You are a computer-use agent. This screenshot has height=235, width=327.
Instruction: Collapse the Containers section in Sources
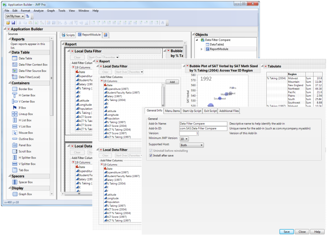[x=9, y=83]
